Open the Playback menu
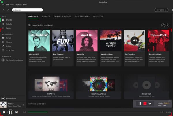173x116 pixels. pos(18,5)
